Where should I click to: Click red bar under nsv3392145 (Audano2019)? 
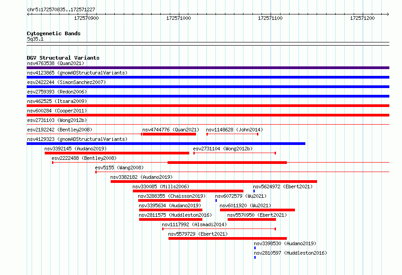(x=117, y=153)
